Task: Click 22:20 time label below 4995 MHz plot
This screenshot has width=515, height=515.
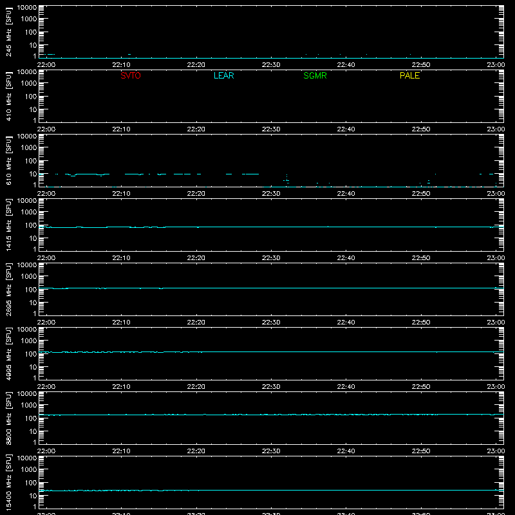Action: coord(196,387)
